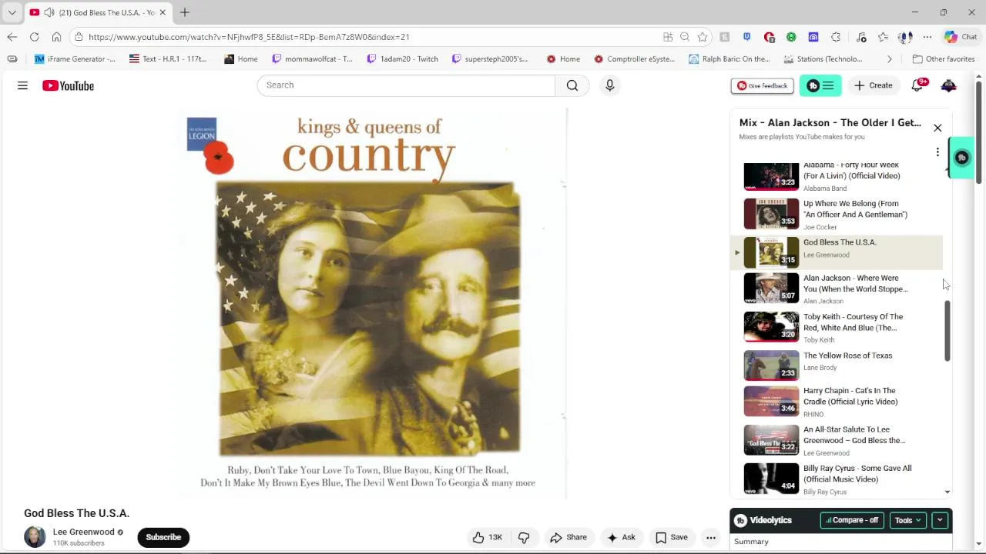Like the video with thumbs up

pos(487,537)
